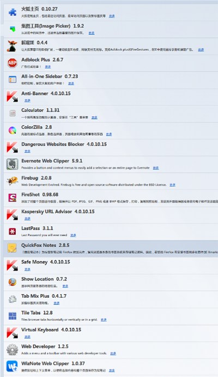The width and height of the screenshot is (218, 377).
Task: Open the More link under Anti-Banner
Action: 27,100
